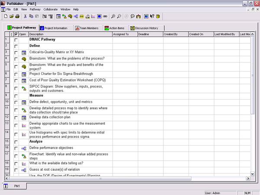Click the Created On column header
The image size is (260, 195).
coord(201,34)
